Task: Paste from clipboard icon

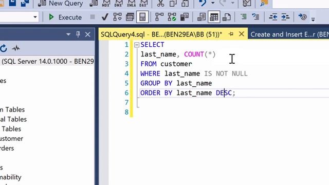Action: 185,3
